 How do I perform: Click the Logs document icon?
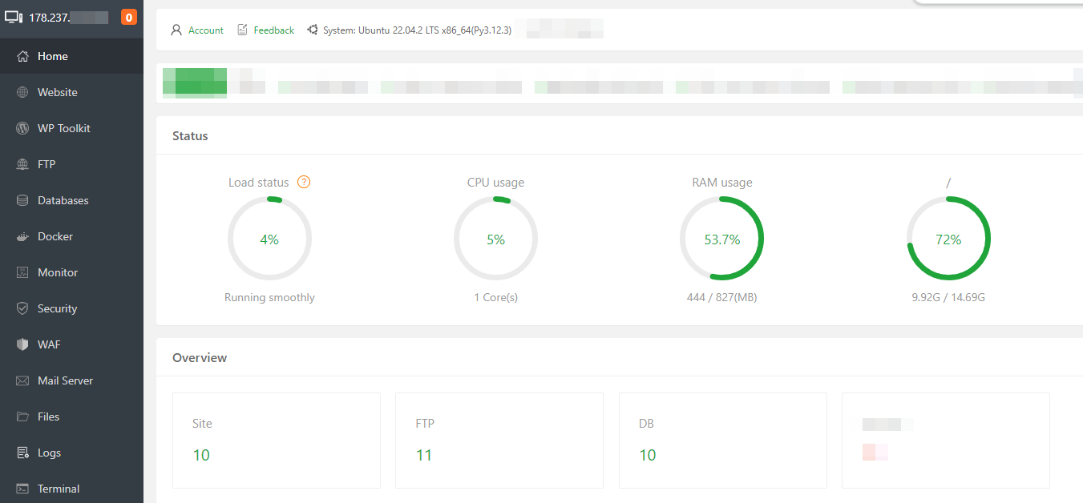tap(22, 453)
